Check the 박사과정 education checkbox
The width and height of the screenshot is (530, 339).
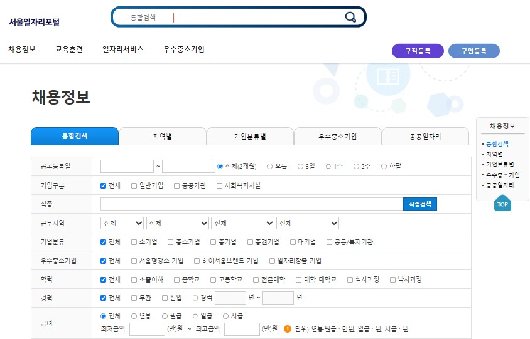pos(392,279)
